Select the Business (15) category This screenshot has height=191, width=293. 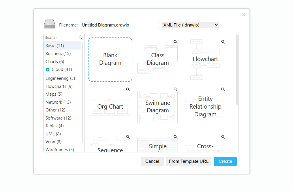pos(58,54)
